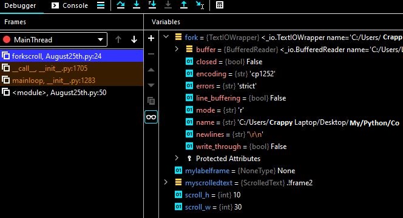Image resolution: width=403 pixels, height=218 pixels.
Task: Click the 01 icon beside encoding
Action: (189, 74)
